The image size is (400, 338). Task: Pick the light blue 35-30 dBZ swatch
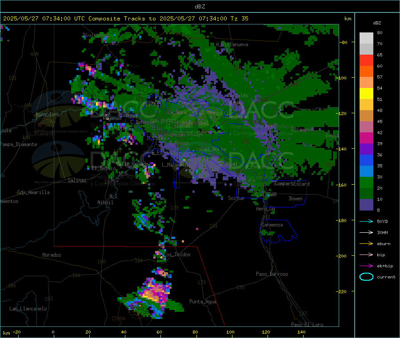click(366, 171)
